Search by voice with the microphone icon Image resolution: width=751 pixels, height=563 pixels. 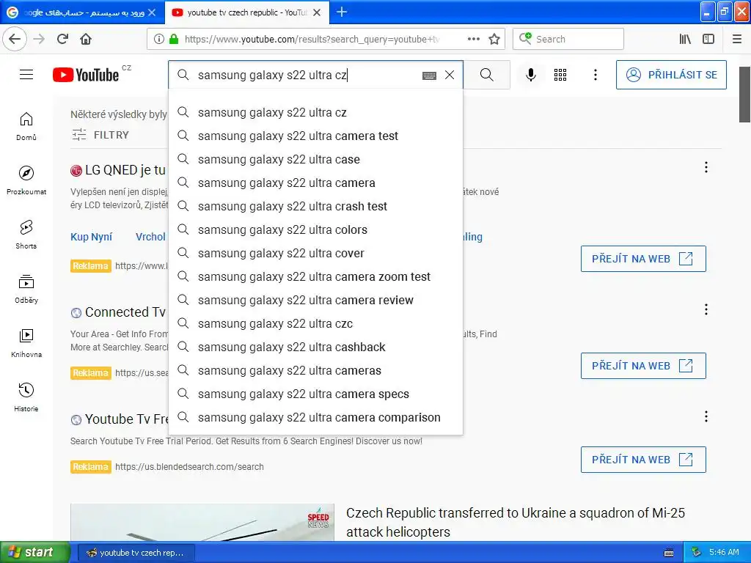[531, 75]
